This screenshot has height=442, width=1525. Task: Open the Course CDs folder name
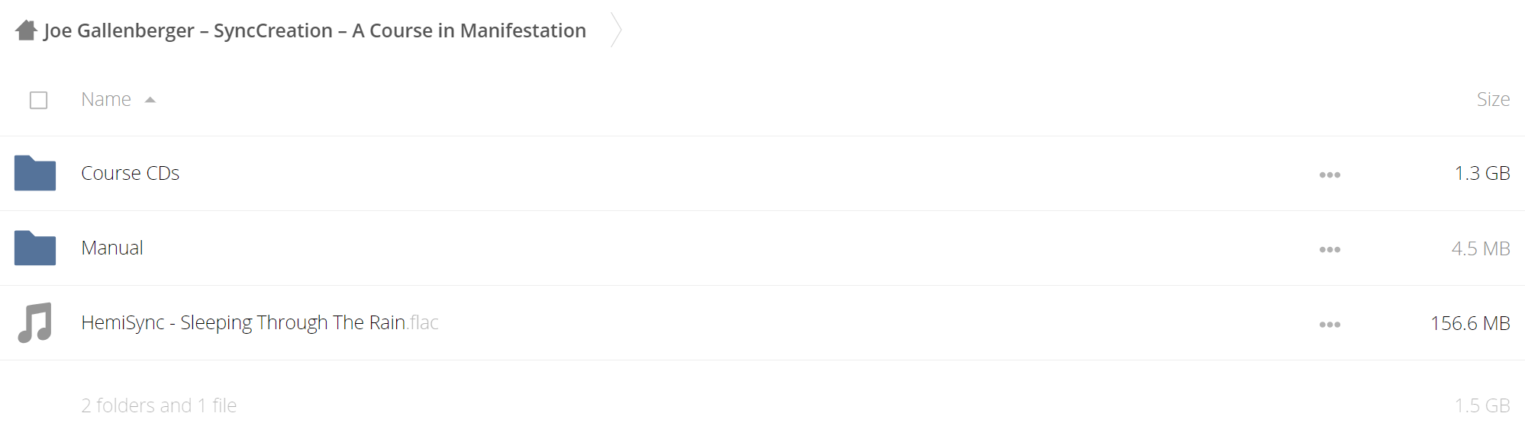[131, 173]
